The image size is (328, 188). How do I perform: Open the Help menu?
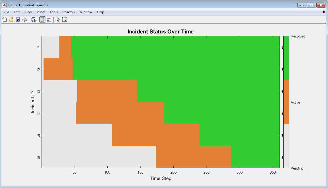(x=100, y=12)
